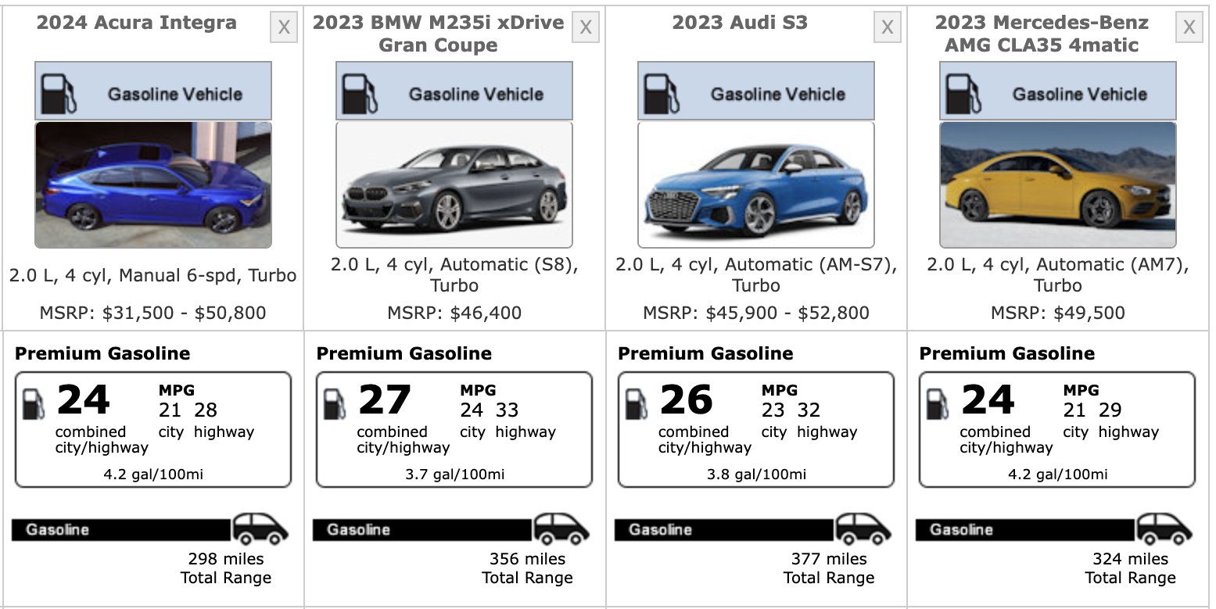Screen dimensions: 1216x609
Task: Open the 2023 Audi S3 title link
Action: 740,23
